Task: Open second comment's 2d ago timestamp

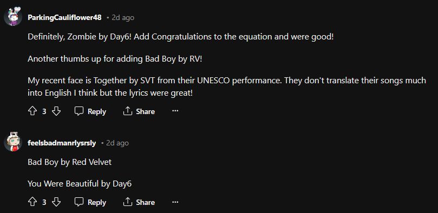Action: (x=117, y=143)
